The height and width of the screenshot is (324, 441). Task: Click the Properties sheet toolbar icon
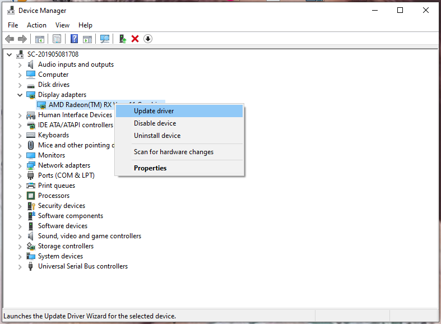[57, 39]
